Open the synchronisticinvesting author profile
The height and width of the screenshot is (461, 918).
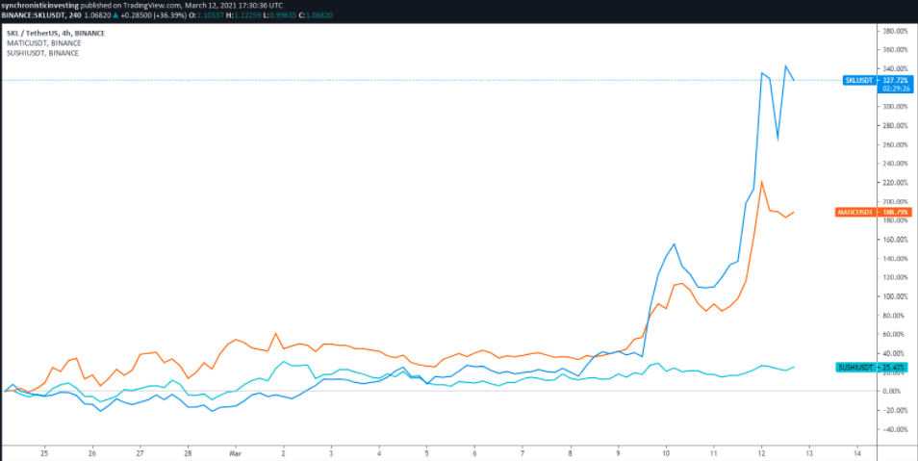[x=40, y=6]
